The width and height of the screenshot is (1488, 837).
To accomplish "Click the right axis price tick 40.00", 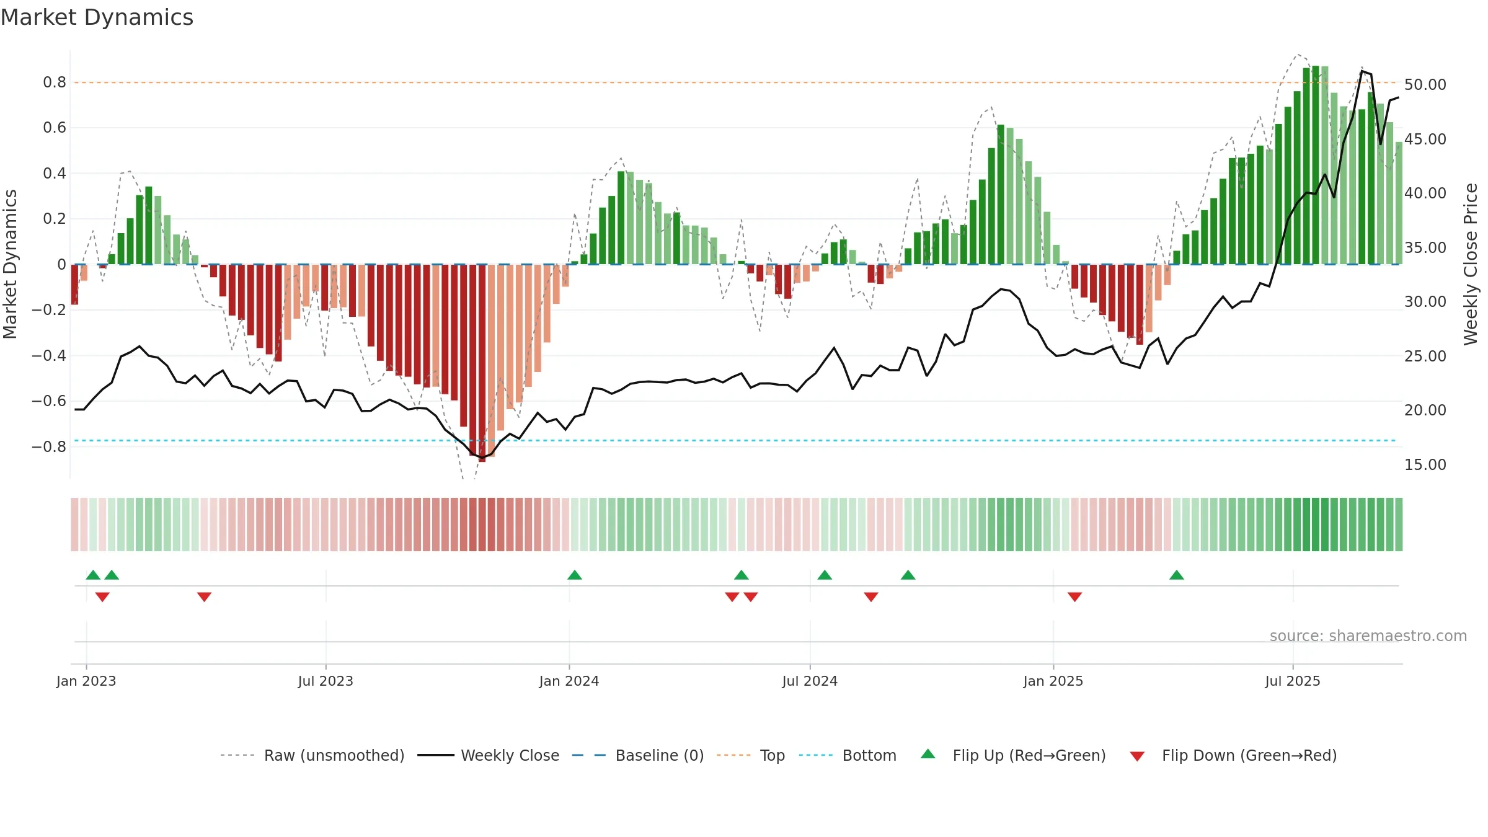I will pyautogui.click(x=1425, y=193).
